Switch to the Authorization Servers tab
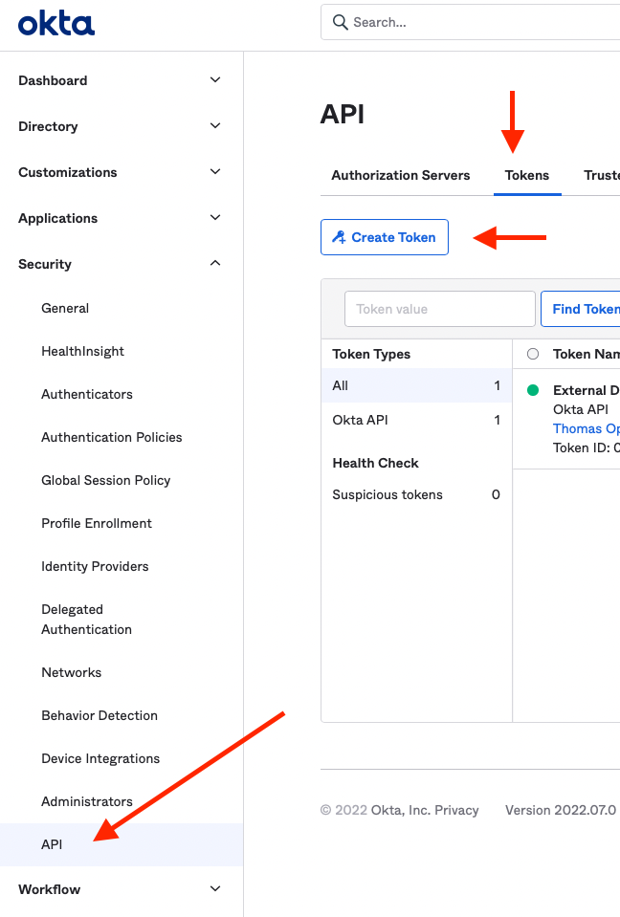The image size is (620, 917). point(401,175)
